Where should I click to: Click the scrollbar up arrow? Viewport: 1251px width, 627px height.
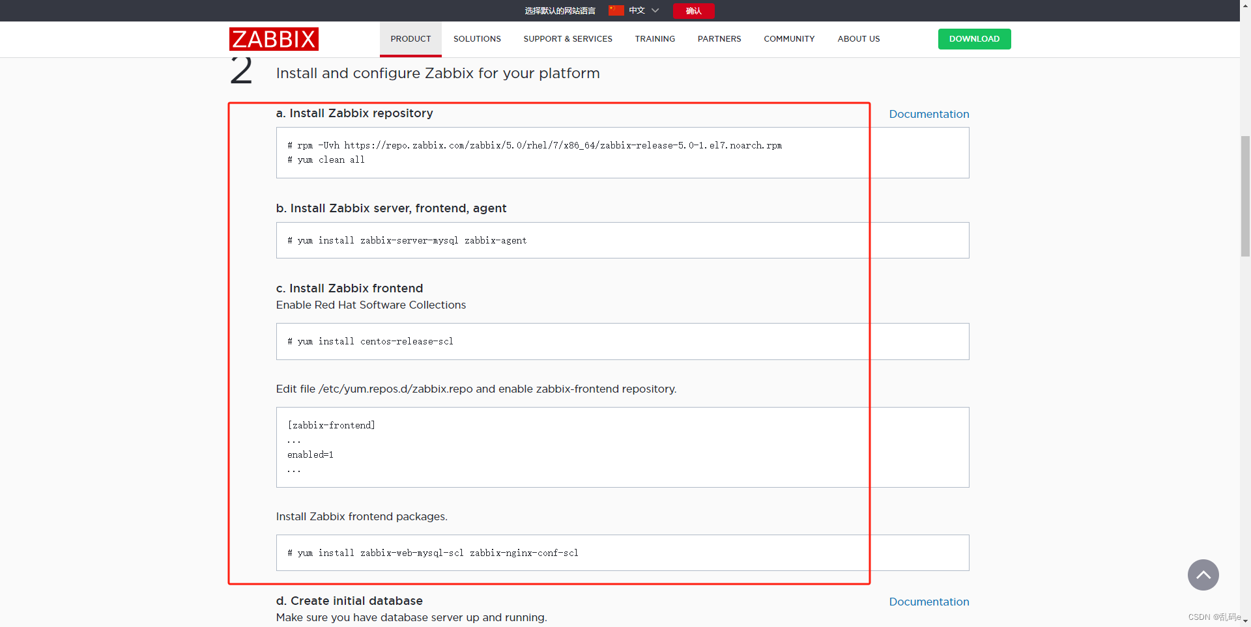tap(1245, 5)
